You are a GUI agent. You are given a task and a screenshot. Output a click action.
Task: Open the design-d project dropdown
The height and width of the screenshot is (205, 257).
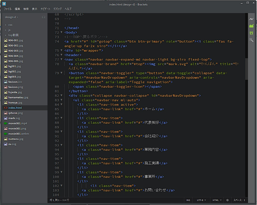[11, 17]
